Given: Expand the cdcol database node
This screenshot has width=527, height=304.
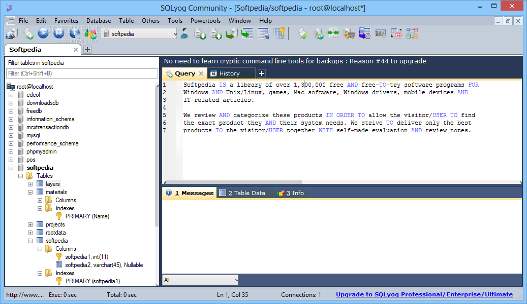Looking at the screenshot, I should 11,95.
